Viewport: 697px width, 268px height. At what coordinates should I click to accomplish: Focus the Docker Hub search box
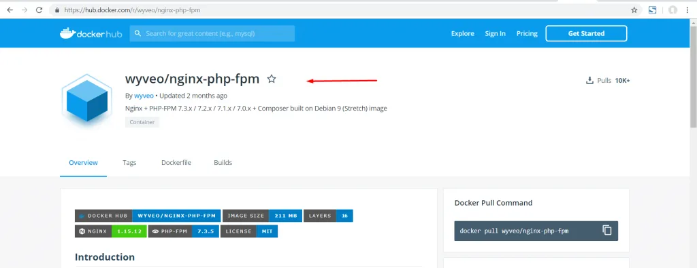point(212,33)
